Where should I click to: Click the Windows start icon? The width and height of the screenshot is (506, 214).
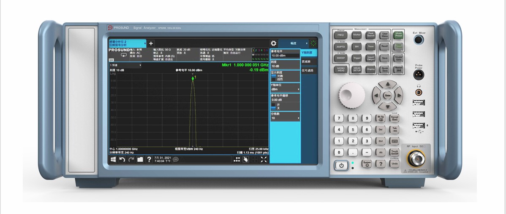click(x=113, y=159)
